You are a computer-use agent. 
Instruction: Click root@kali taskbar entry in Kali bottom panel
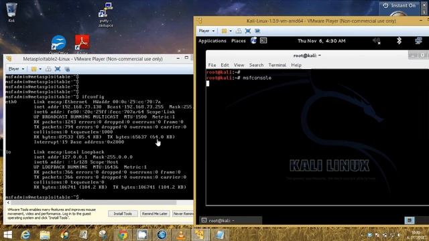tap(231, 220)
